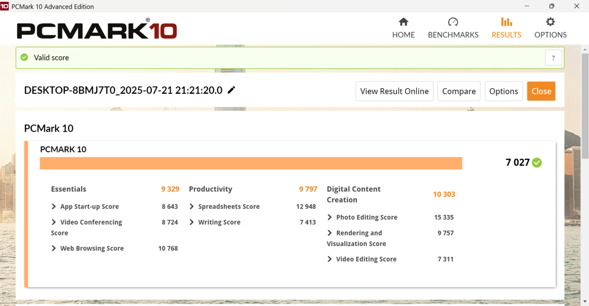Image resolution: width=589 pixels, height=306 pixels.
Task: Click the PCMARK 10 card header label
Action: point(63,149)
